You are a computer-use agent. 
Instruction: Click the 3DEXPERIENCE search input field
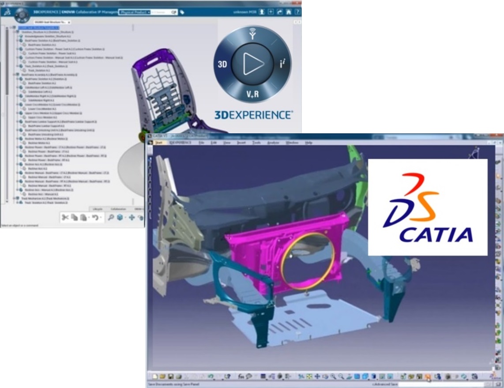pyautogui.click(x=161, y=12)
